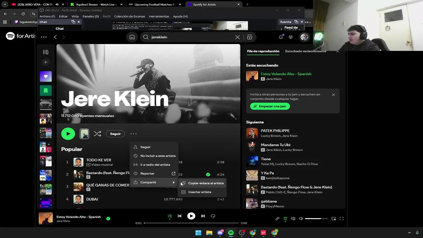The image size is (423, 238).
Task: Open the miniplayer icon
Action: coord(334,218)
